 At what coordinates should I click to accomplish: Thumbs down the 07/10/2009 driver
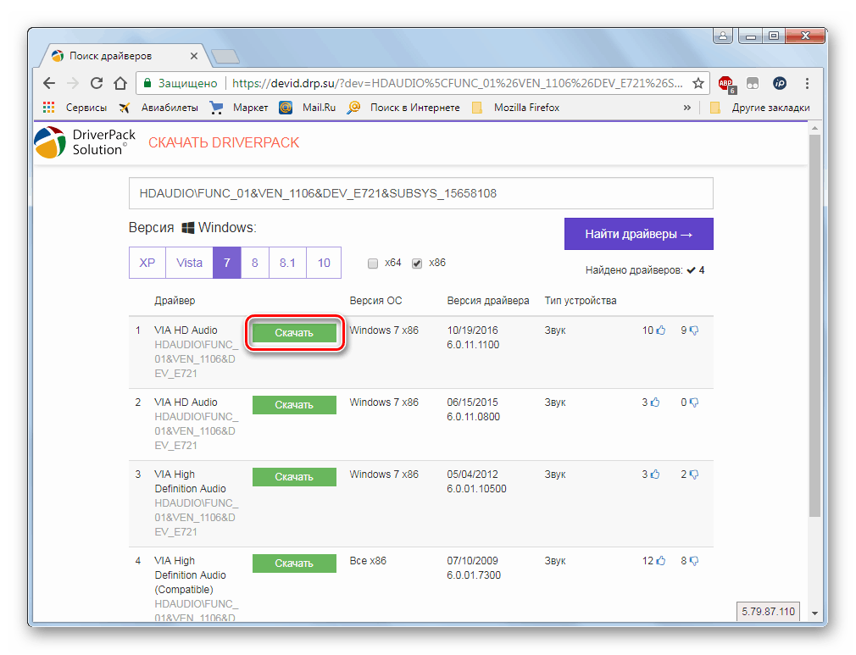point(694,561)
